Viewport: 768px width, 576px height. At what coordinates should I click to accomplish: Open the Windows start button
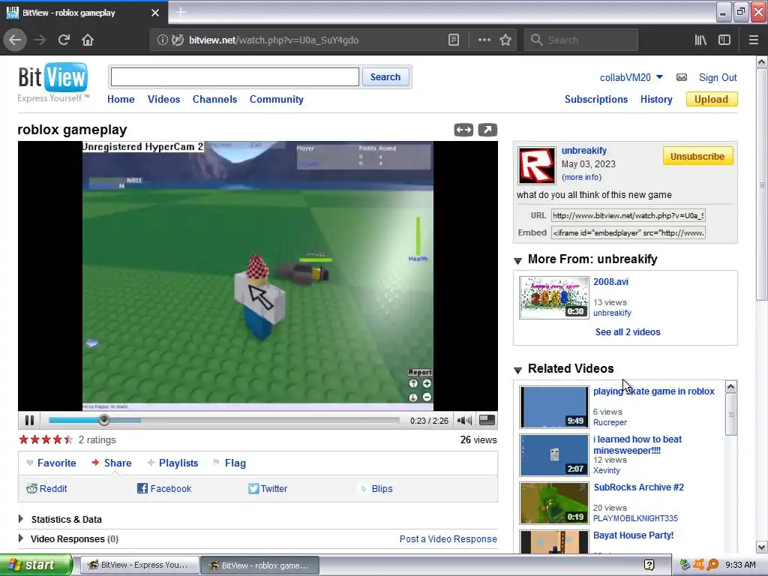[x=36, y=565]
